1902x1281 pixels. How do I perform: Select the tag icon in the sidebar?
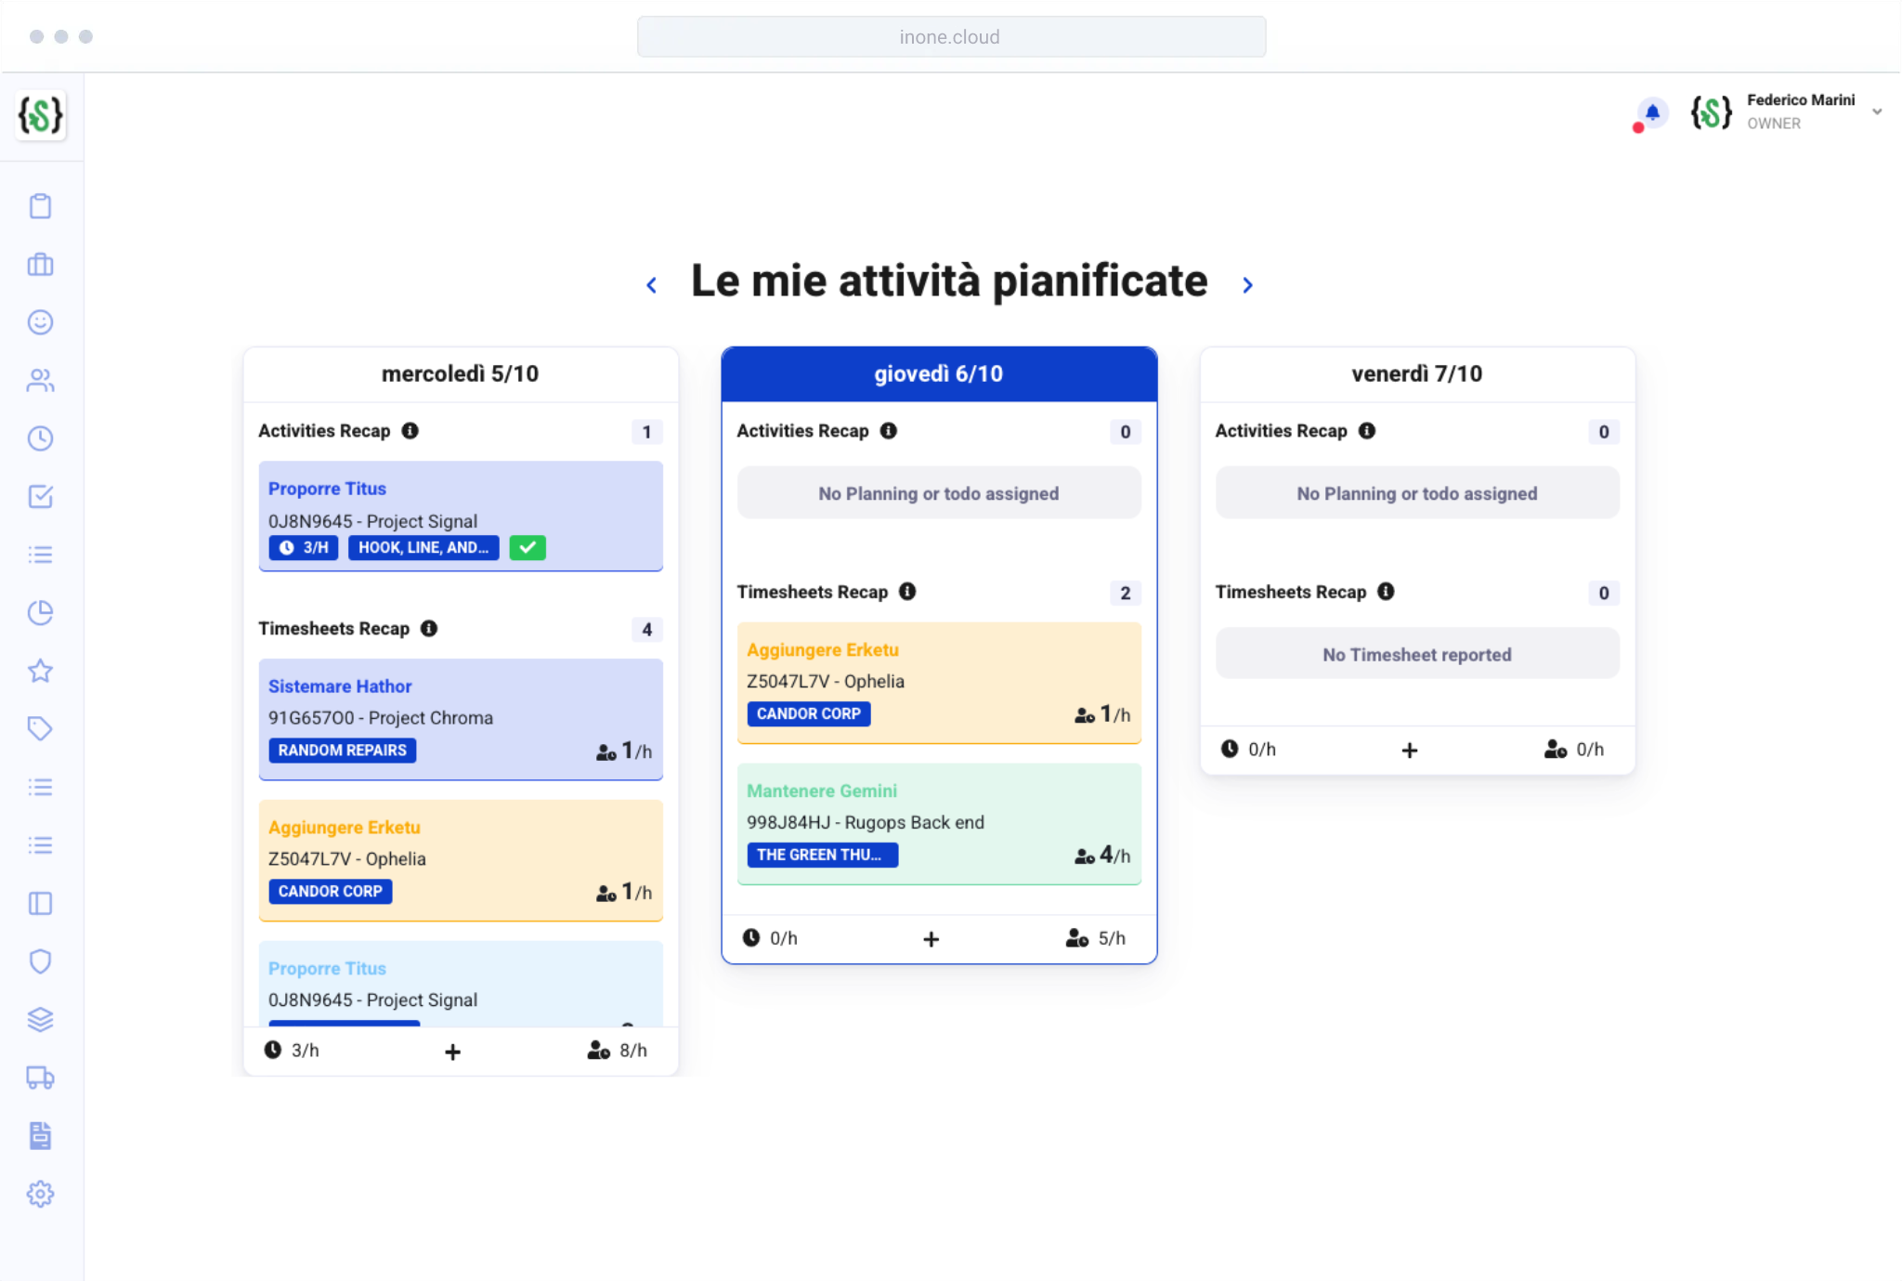pos(40,728)
